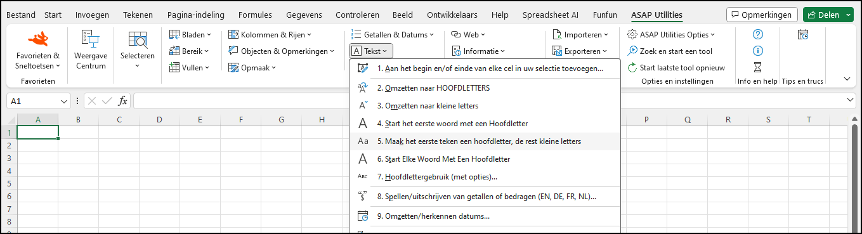862x234 pixels.
Task: Click the insert function fx icon
Action: [x=123, y=101]
